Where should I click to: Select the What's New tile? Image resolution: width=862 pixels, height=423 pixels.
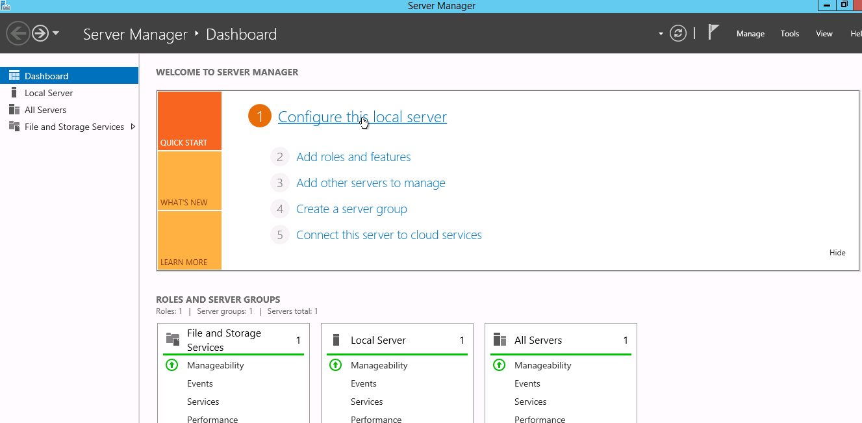190,181
